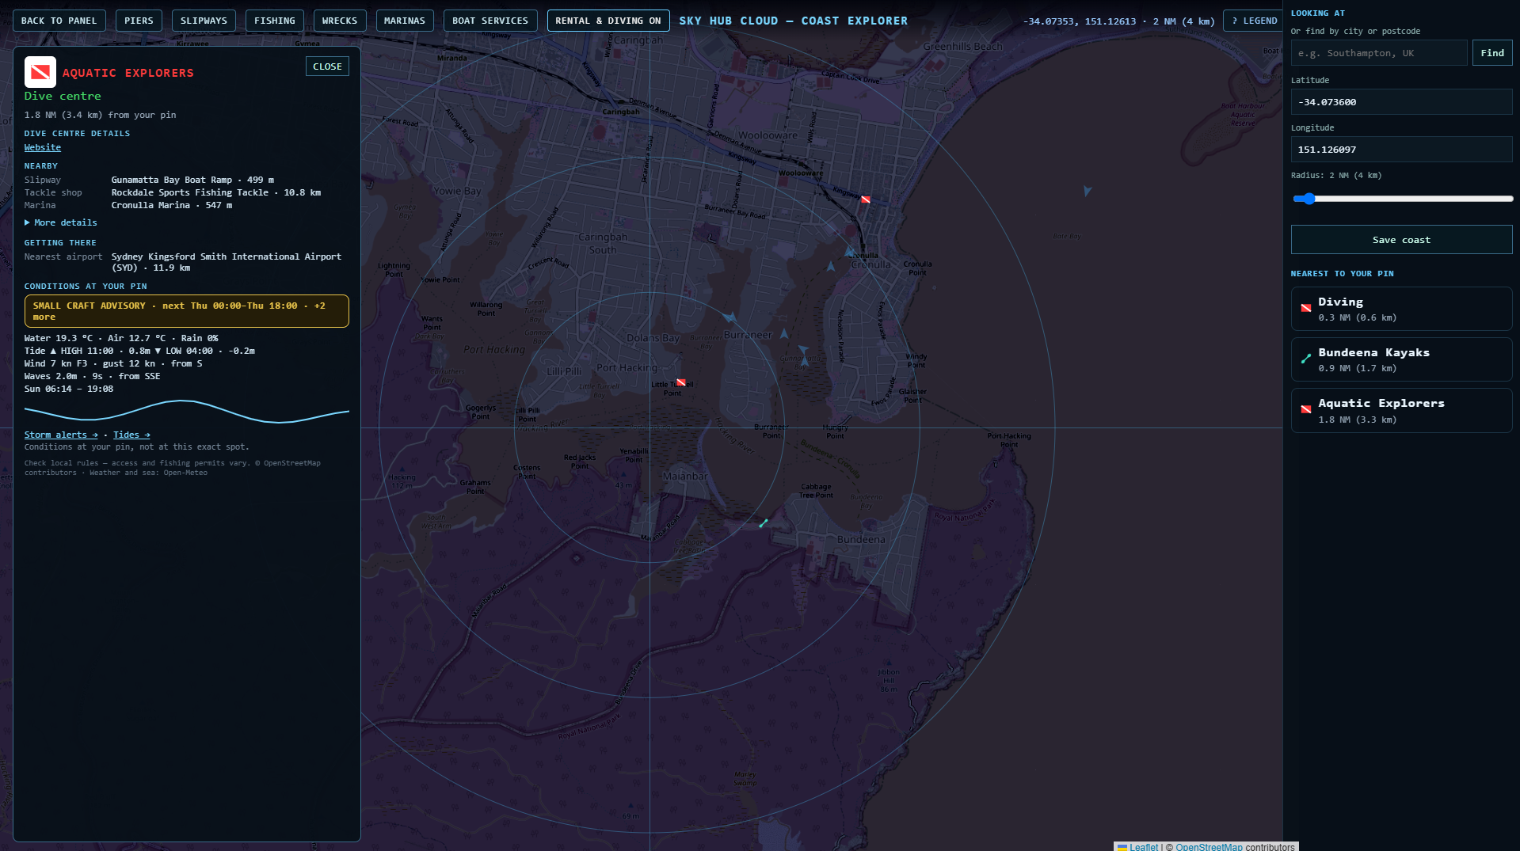Click the Small Craft Advisory warning banner

point(187,311)
